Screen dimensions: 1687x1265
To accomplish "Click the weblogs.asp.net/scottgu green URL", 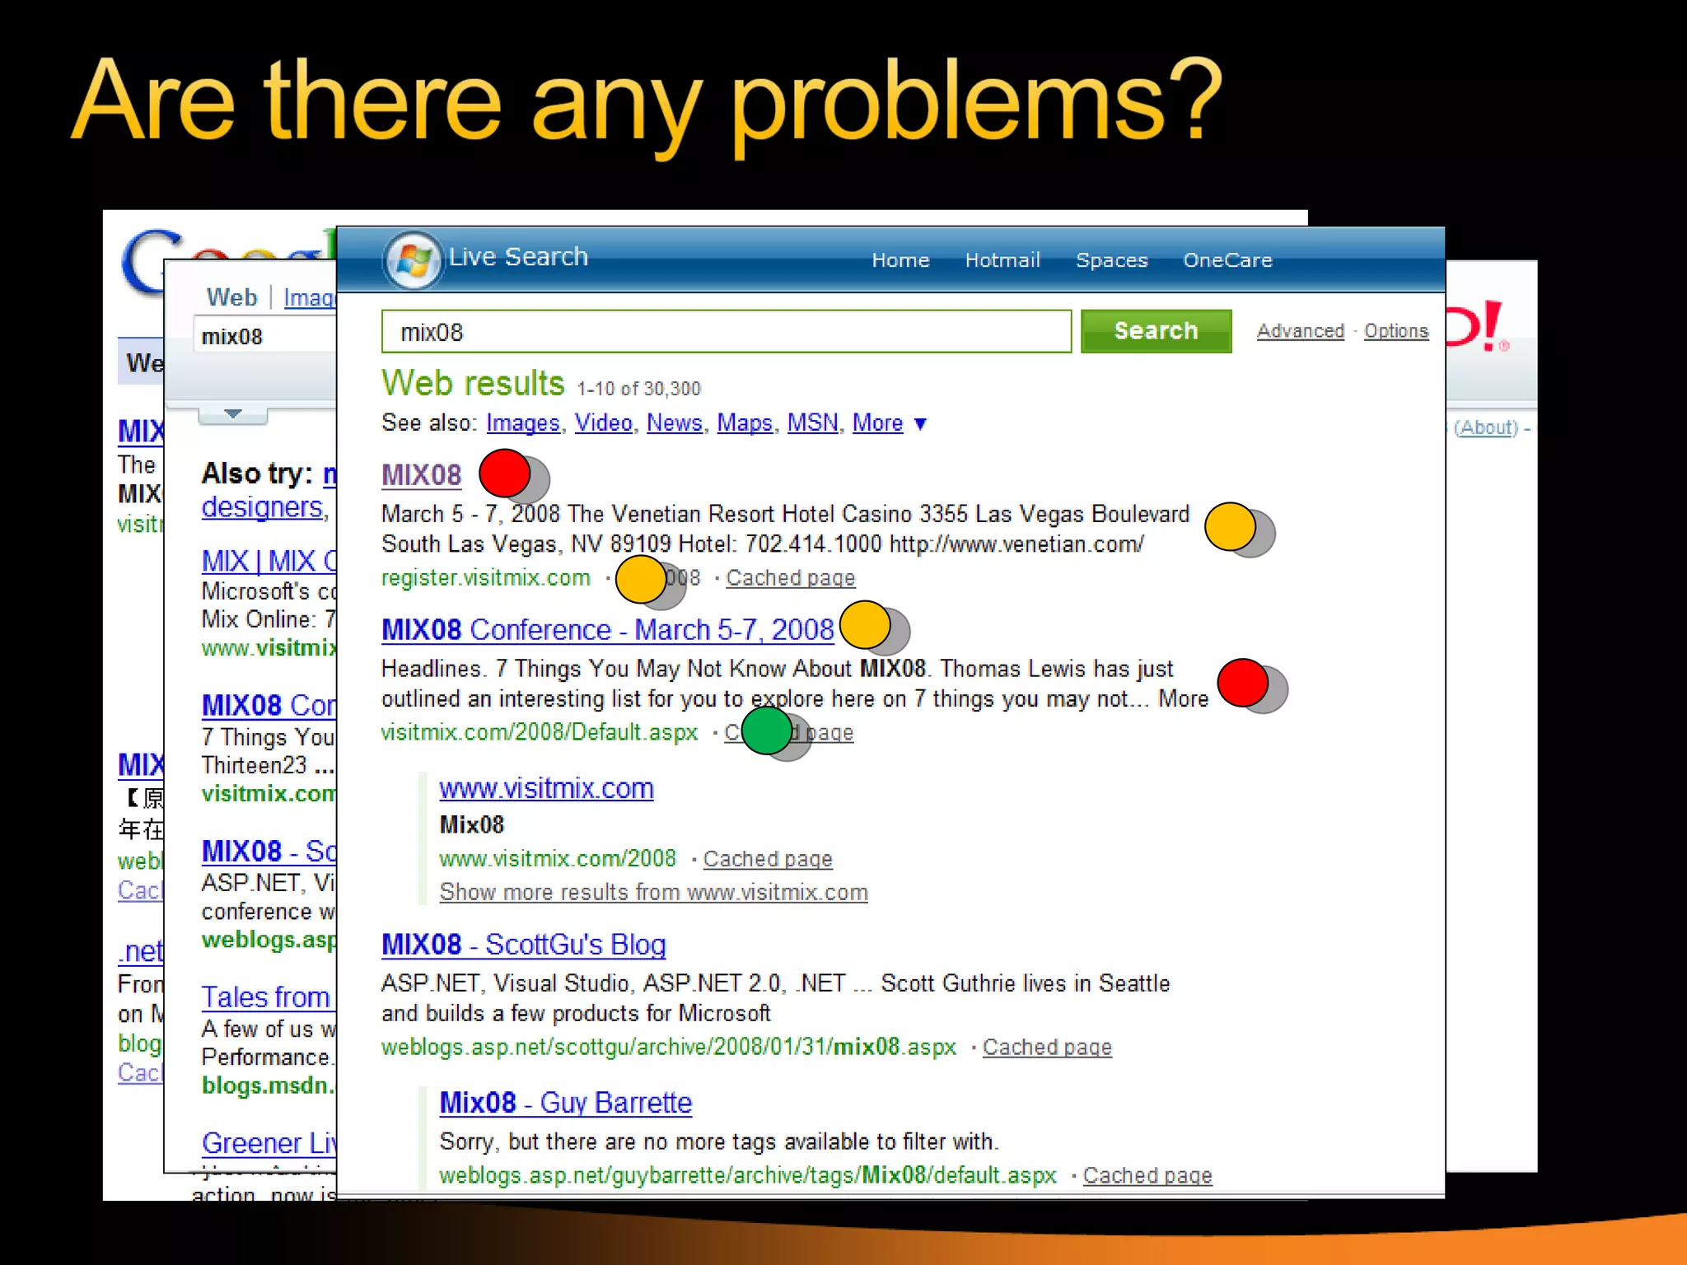I will 669,1048.
